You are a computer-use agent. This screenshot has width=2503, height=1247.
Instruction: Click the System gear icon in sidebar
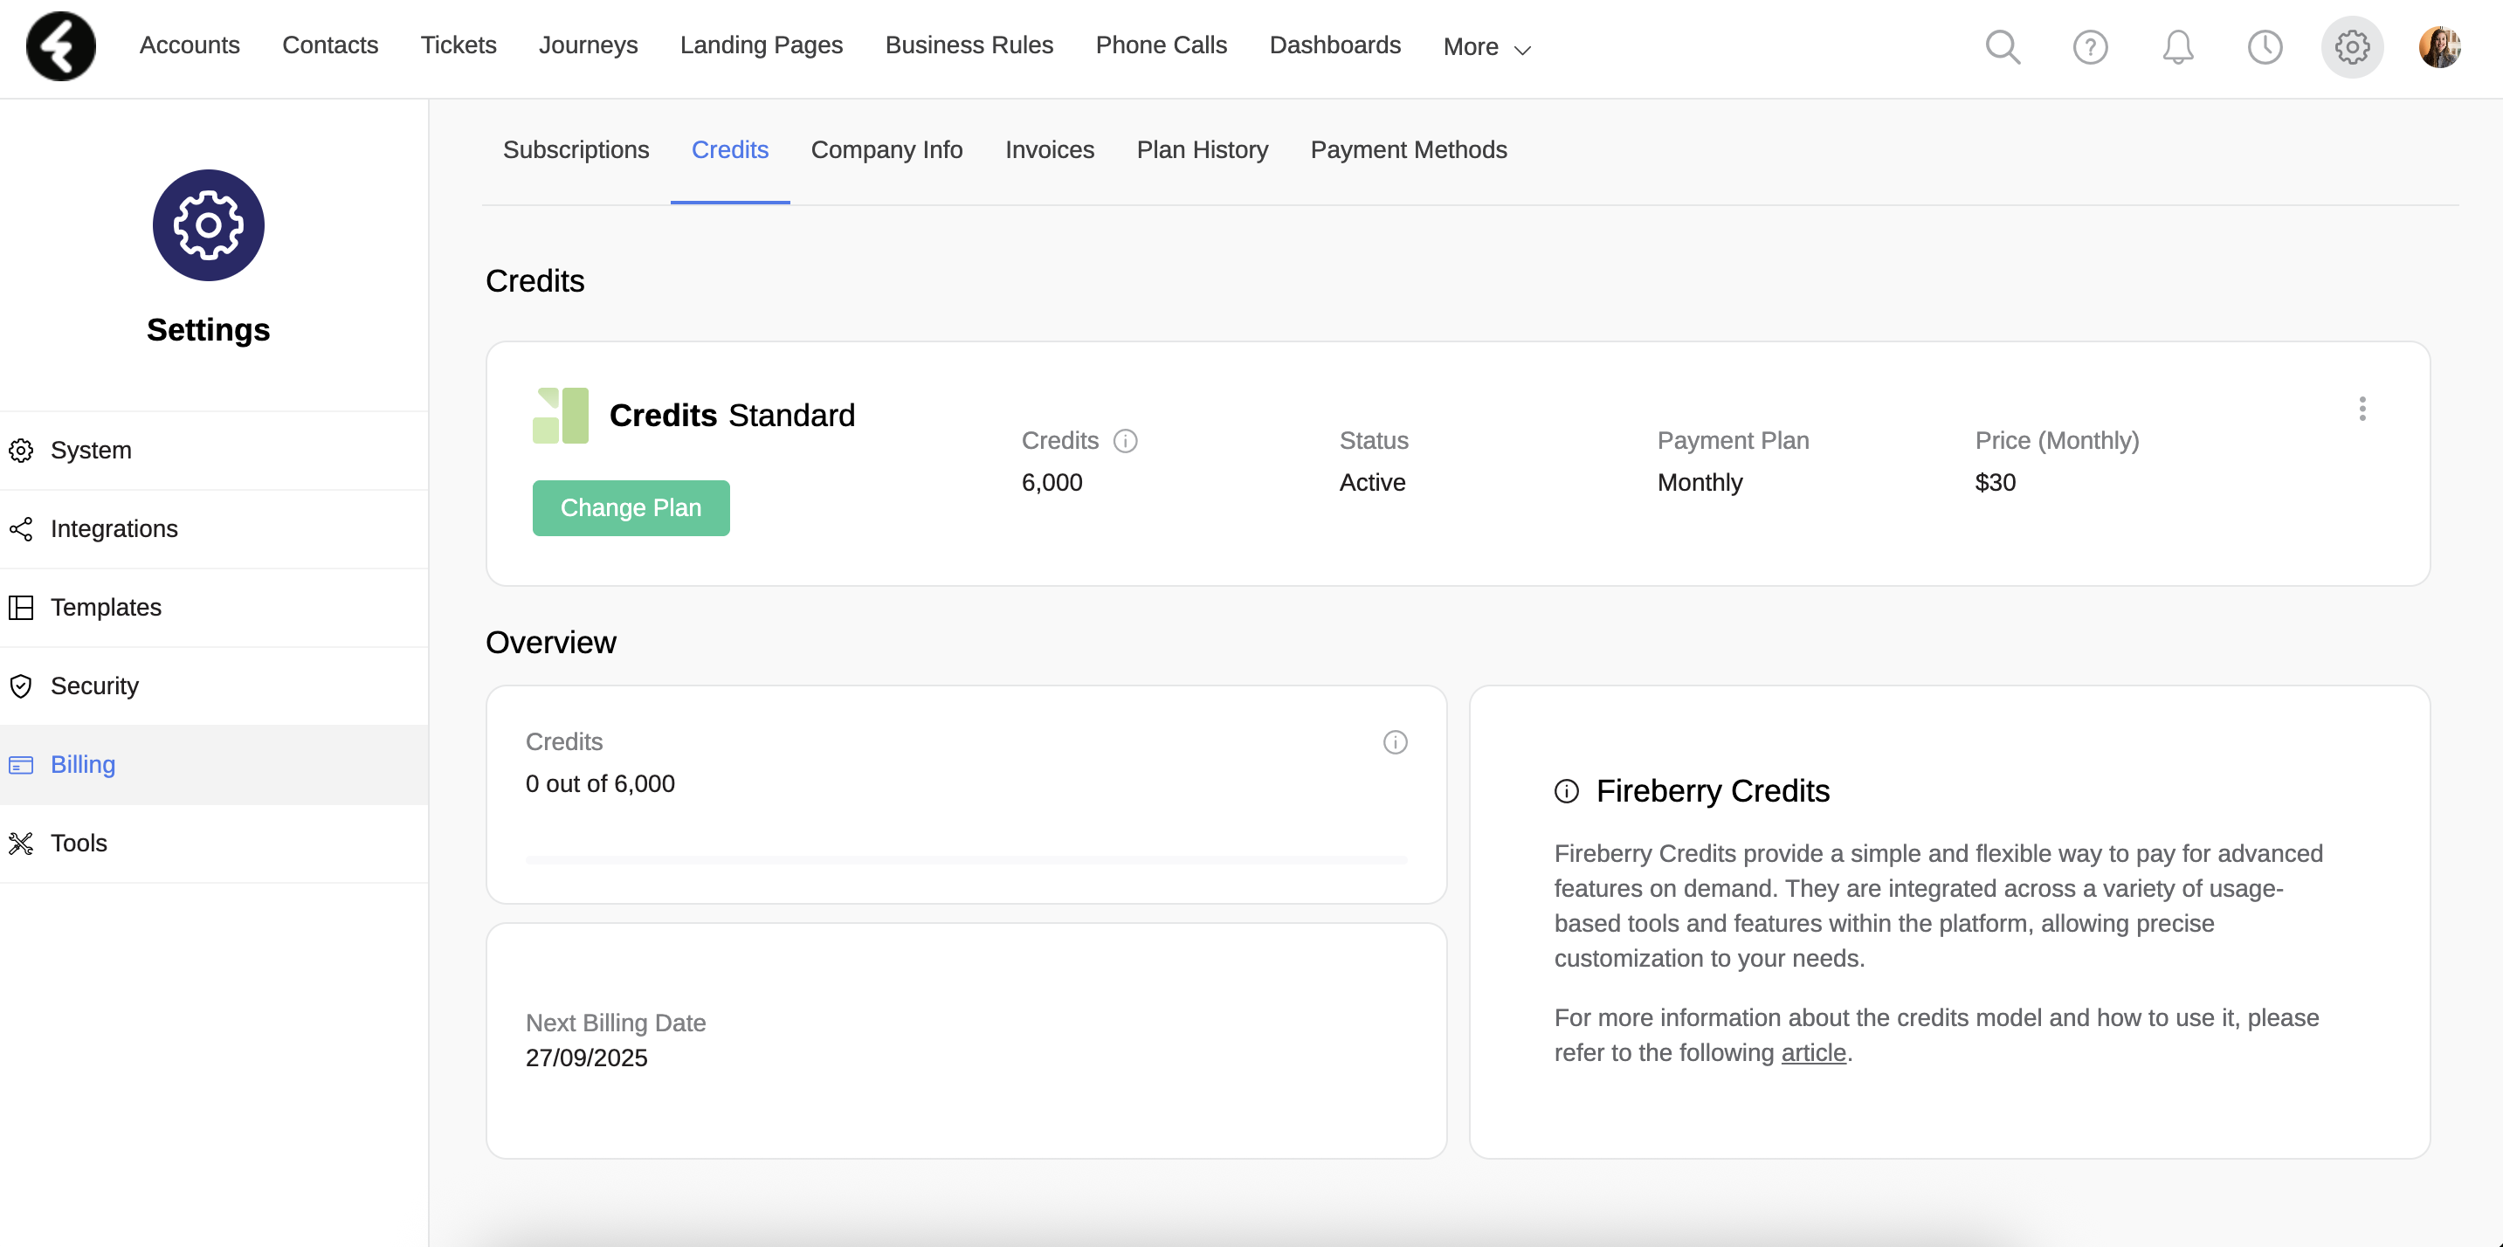click(x=21, y=451)
